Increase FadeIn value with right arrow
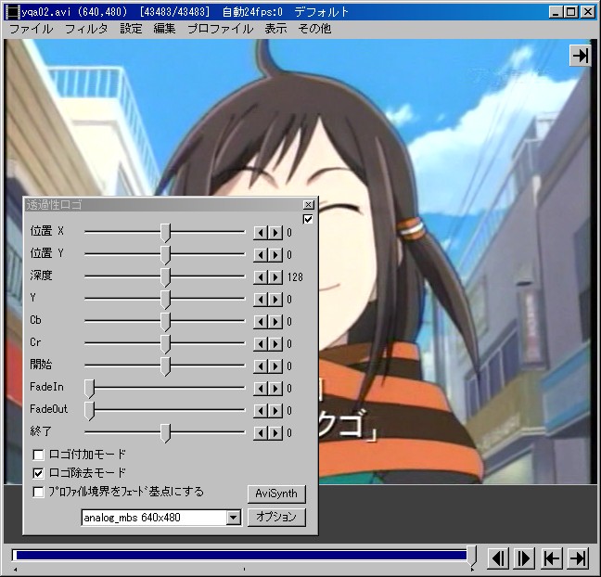Viewport: 601px width, 577px height. click(x=275, y=388)
